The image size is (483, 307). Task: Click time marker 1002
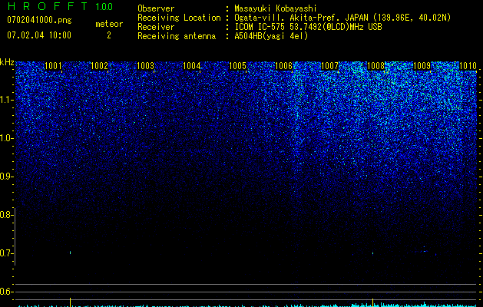click(x=99, y=66)
